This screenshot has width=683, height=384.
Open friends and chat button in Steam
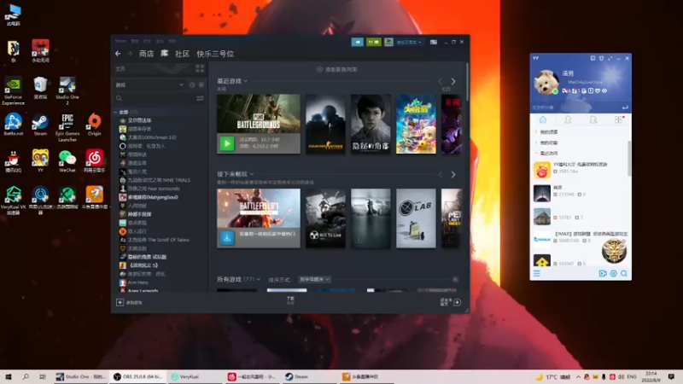451,302
